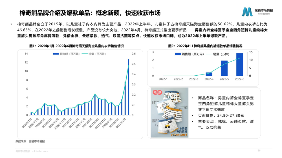Click the 2022-1 axis label
This screenshot has width=282, height=158.
click(163, 79)
